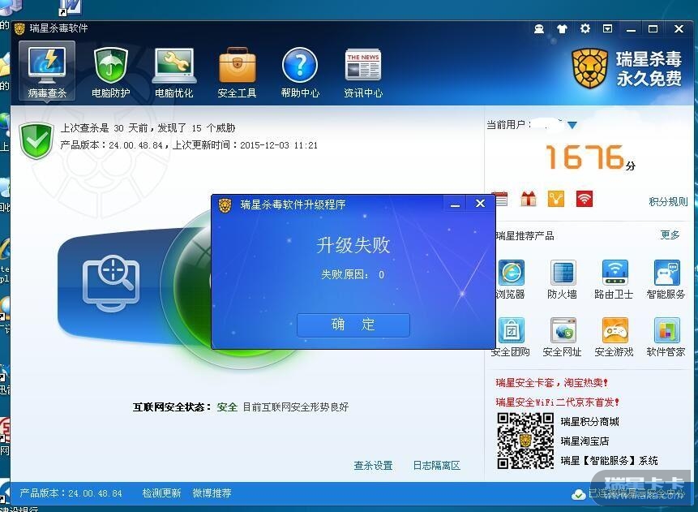The height and width of the screenshot is (512, 698).
Task: Click the yellow share icon
Action: [556, 199]
